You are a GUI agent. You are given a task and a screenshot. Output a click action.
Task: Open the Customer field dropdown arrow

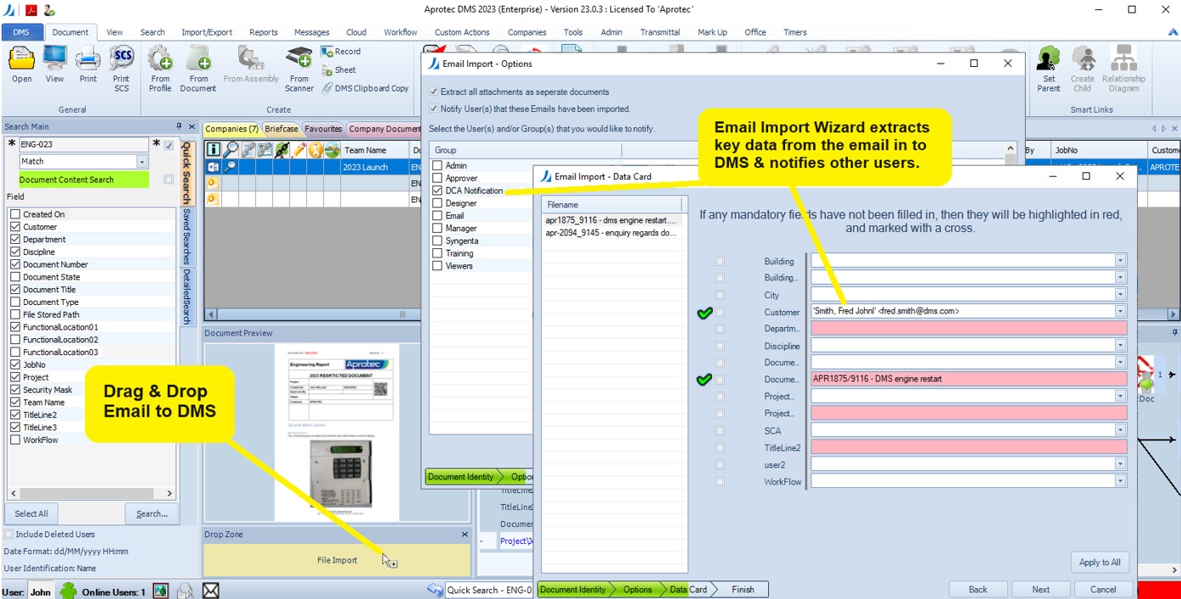tap(1121, 311)
